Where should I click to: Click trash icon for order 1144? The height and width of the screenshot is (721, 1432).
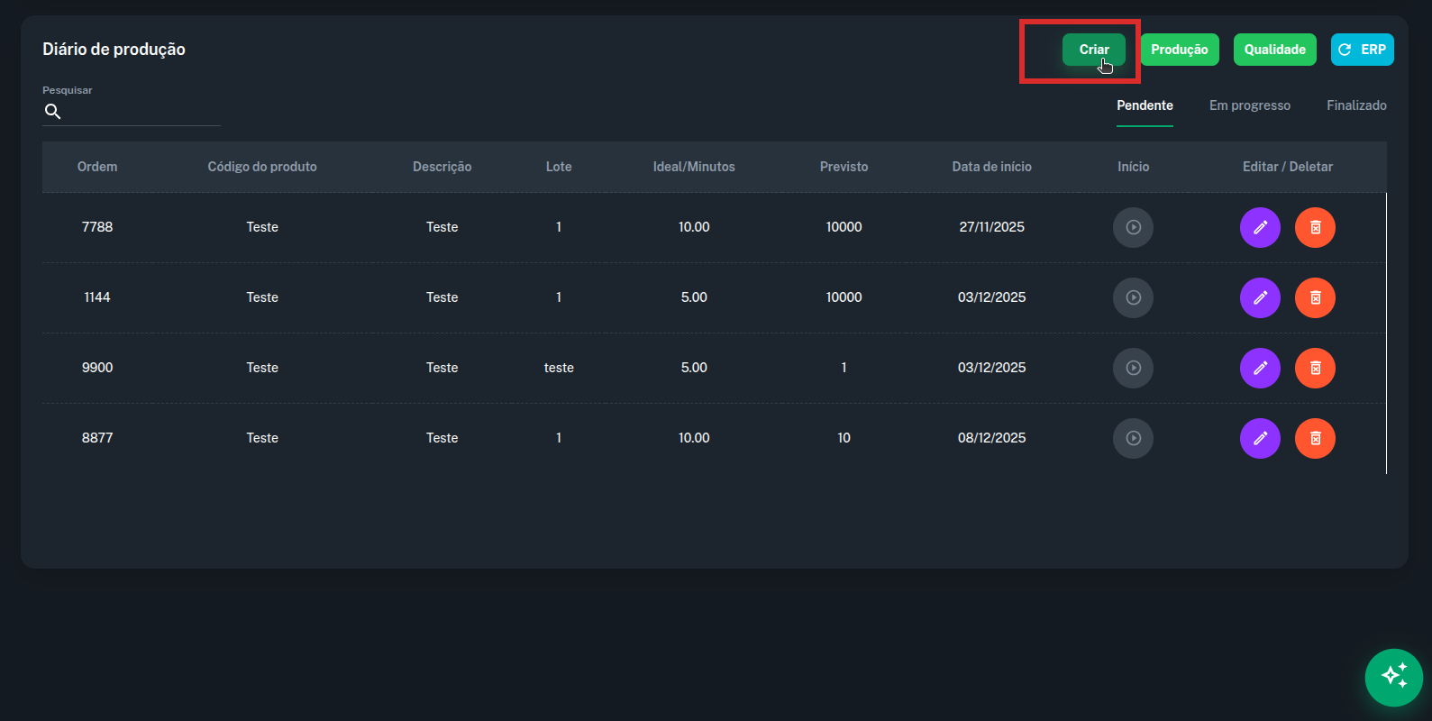(1315, 297)
